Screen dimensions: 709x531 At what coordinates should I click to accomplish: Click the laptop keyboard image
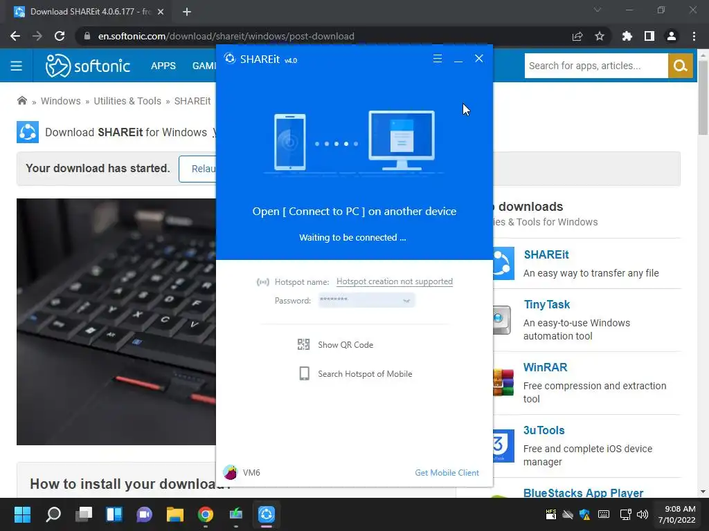tap(116, 322)
